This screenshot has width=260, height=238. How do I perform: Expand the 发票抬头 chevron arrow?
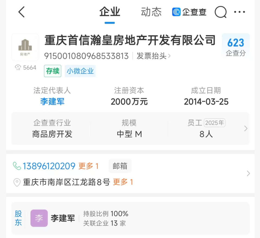169,56
